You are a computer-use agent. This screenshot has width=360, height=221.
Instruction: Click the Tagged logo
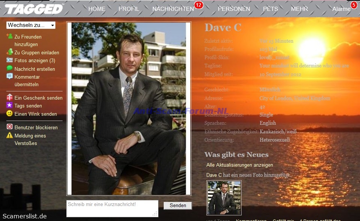point(34,9)
